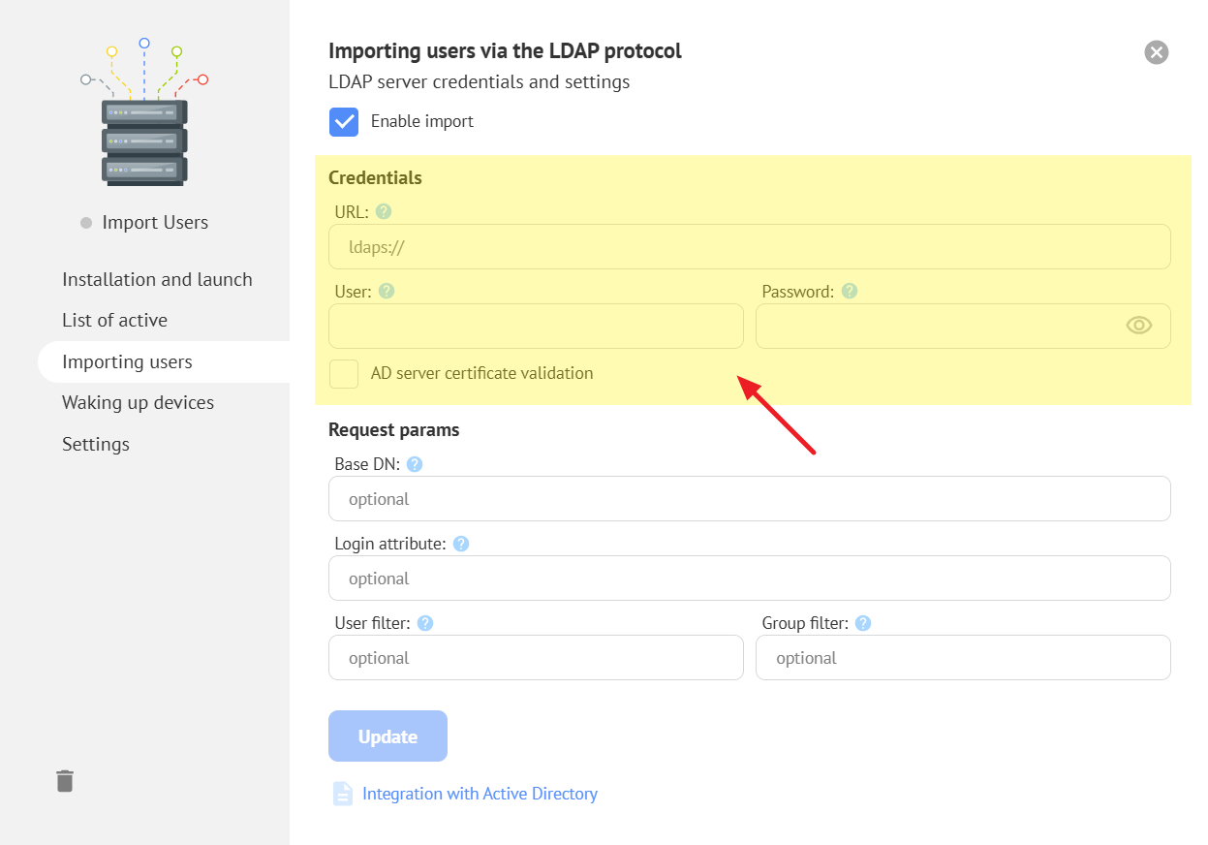Click the trash bin icon in sidebar
Image resolution: width=1208 pixels, height=845 pixels.
(x=65, y=781)
